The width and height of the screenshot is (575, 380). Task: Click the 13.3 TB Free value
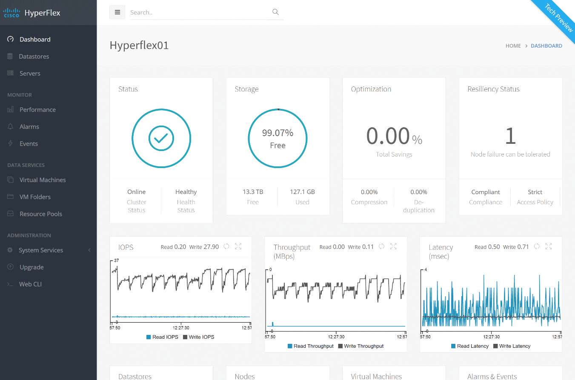(x=253, y=192)
